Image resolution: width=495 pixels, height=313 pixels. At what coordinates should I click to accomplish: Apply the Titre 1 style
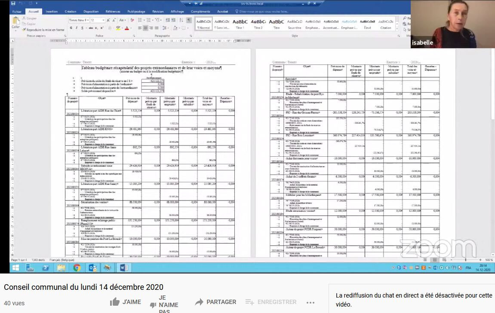coord(240,24)
